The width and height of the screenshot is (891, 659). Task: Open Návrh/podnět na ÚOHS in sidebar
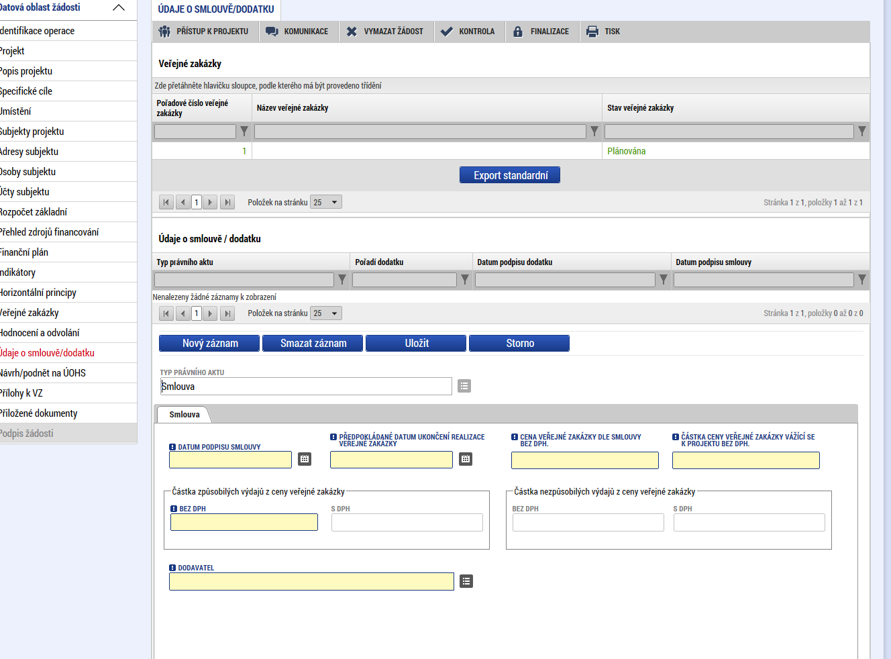pos(68,373)
